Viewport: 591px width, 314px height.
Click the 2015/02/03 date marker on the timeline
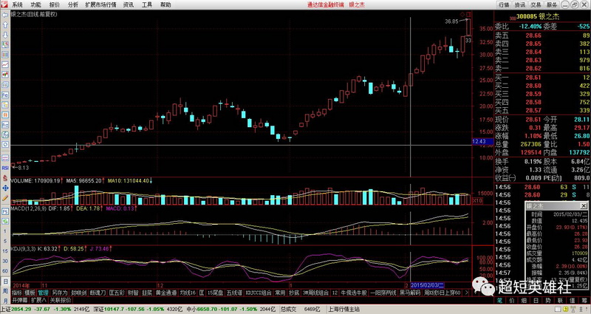pos(427,284)
